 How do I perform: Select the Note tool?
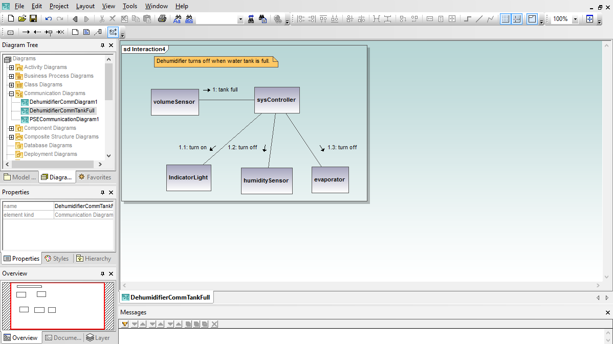[x=75, y=32]
